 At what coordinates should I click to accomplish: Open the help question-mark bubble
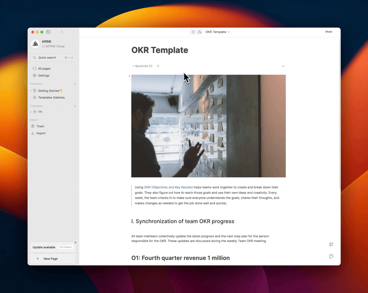pyautogui.click(x=331, y=256)
